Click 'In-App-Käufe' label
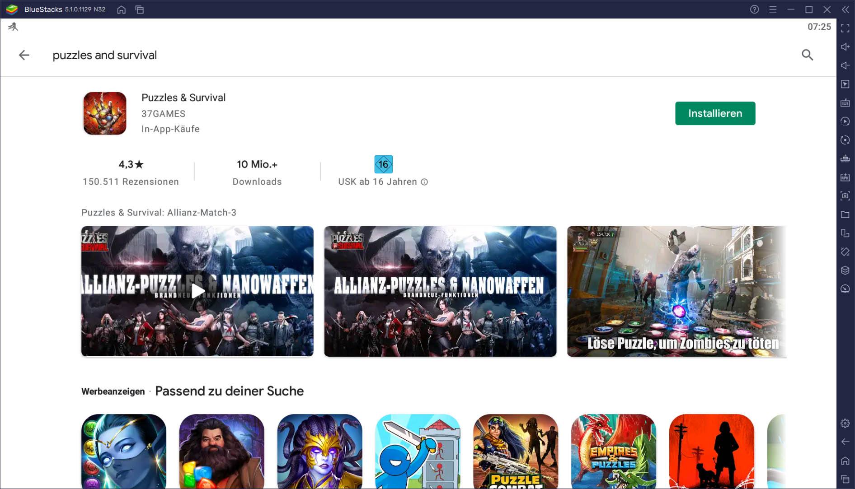 click(170, 129)
